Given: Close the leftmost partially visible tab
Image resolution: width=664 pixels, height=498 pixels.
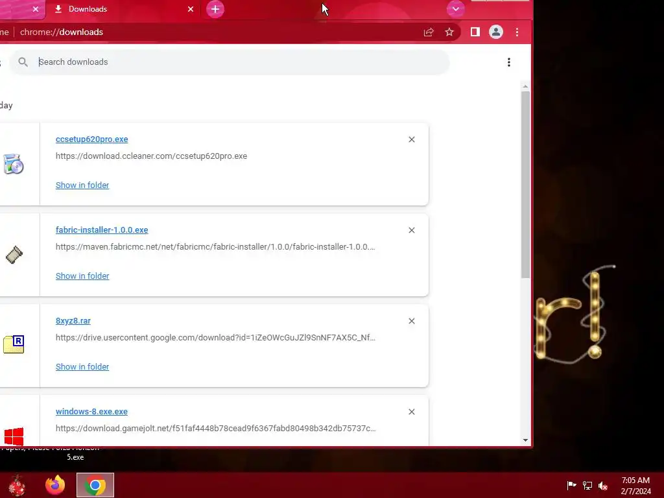Looking at the screenshot, I should [36, 9].
